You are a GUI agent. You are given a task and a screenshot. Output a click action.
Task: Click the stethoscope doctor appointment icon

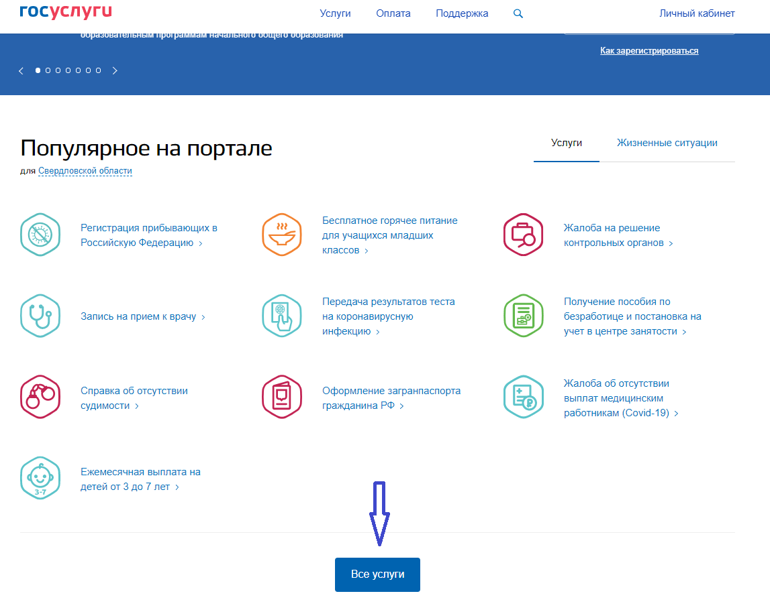coord(40,316)
